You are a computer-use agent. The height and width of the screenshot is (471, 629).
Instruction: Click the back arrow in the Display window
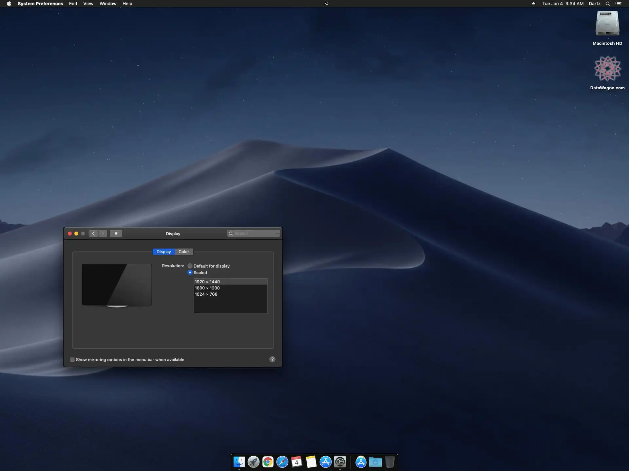(93, 234)
